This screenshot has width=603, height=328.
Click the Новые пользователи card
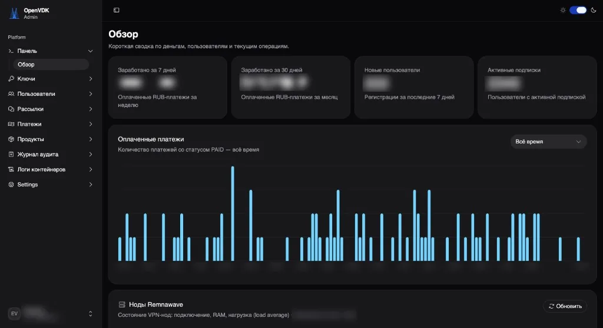coord(414,87)
